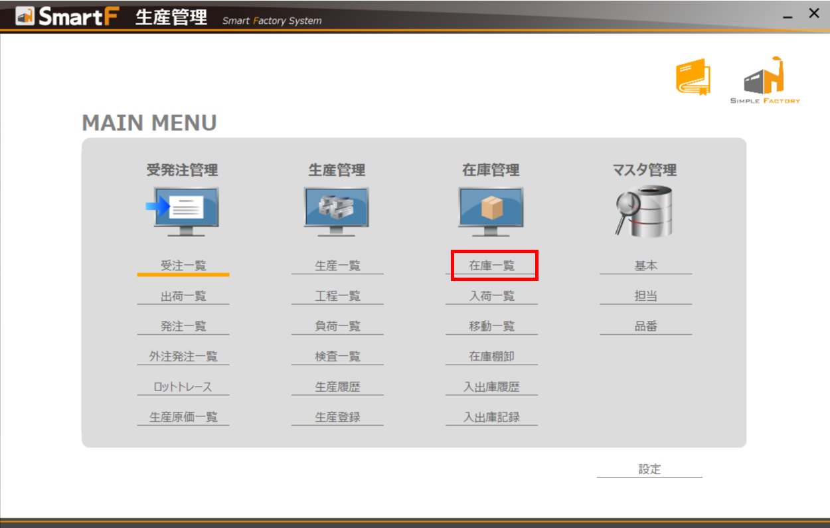Click the inventory box monitor icon
Screen dimensions: 830x528
[491, 211]
